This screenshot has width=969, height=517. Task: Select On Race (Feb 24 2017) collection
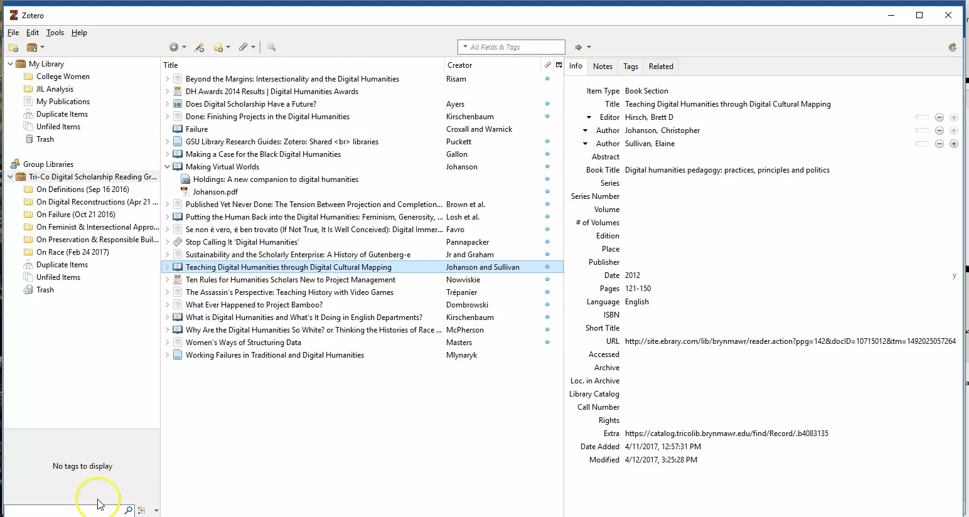pos(73,252)
